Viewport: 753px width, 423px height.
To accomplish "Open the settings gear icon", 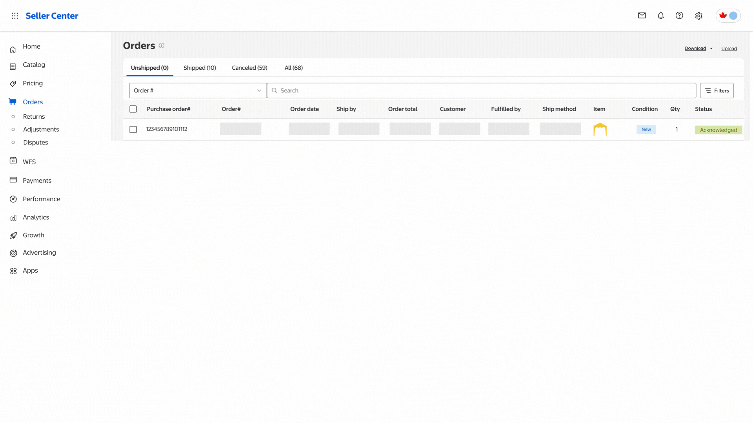I will (698, 16).
